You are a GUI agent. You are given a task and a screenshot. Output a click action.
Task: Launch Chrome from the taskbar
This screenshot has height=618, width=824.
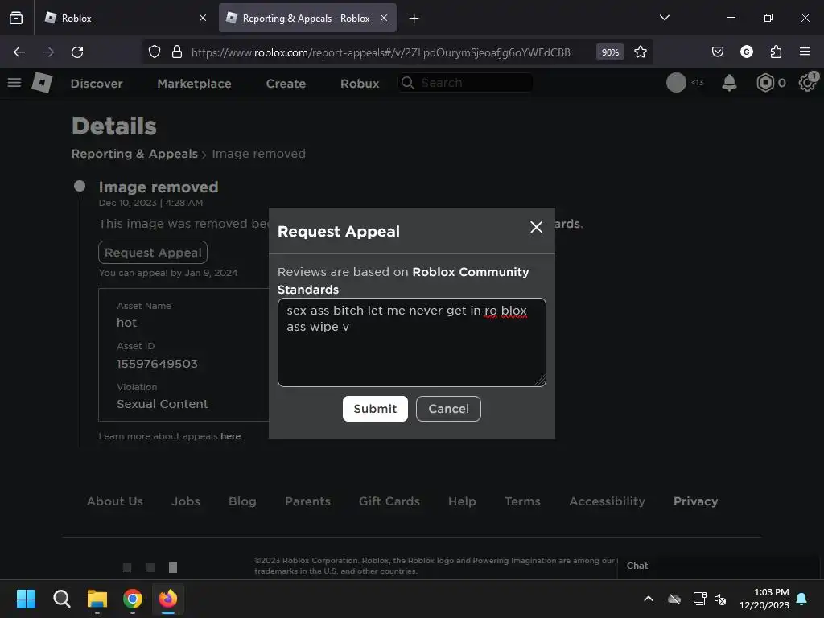(133, 599)
